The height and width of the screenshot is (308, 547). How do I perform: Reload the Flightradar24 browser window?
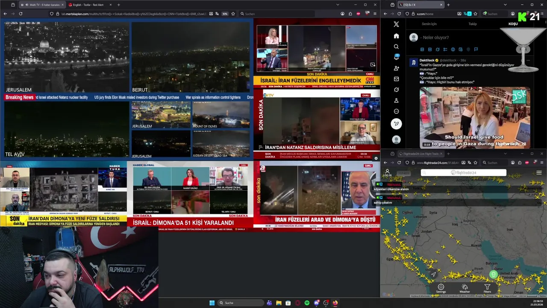pos(399,163)
